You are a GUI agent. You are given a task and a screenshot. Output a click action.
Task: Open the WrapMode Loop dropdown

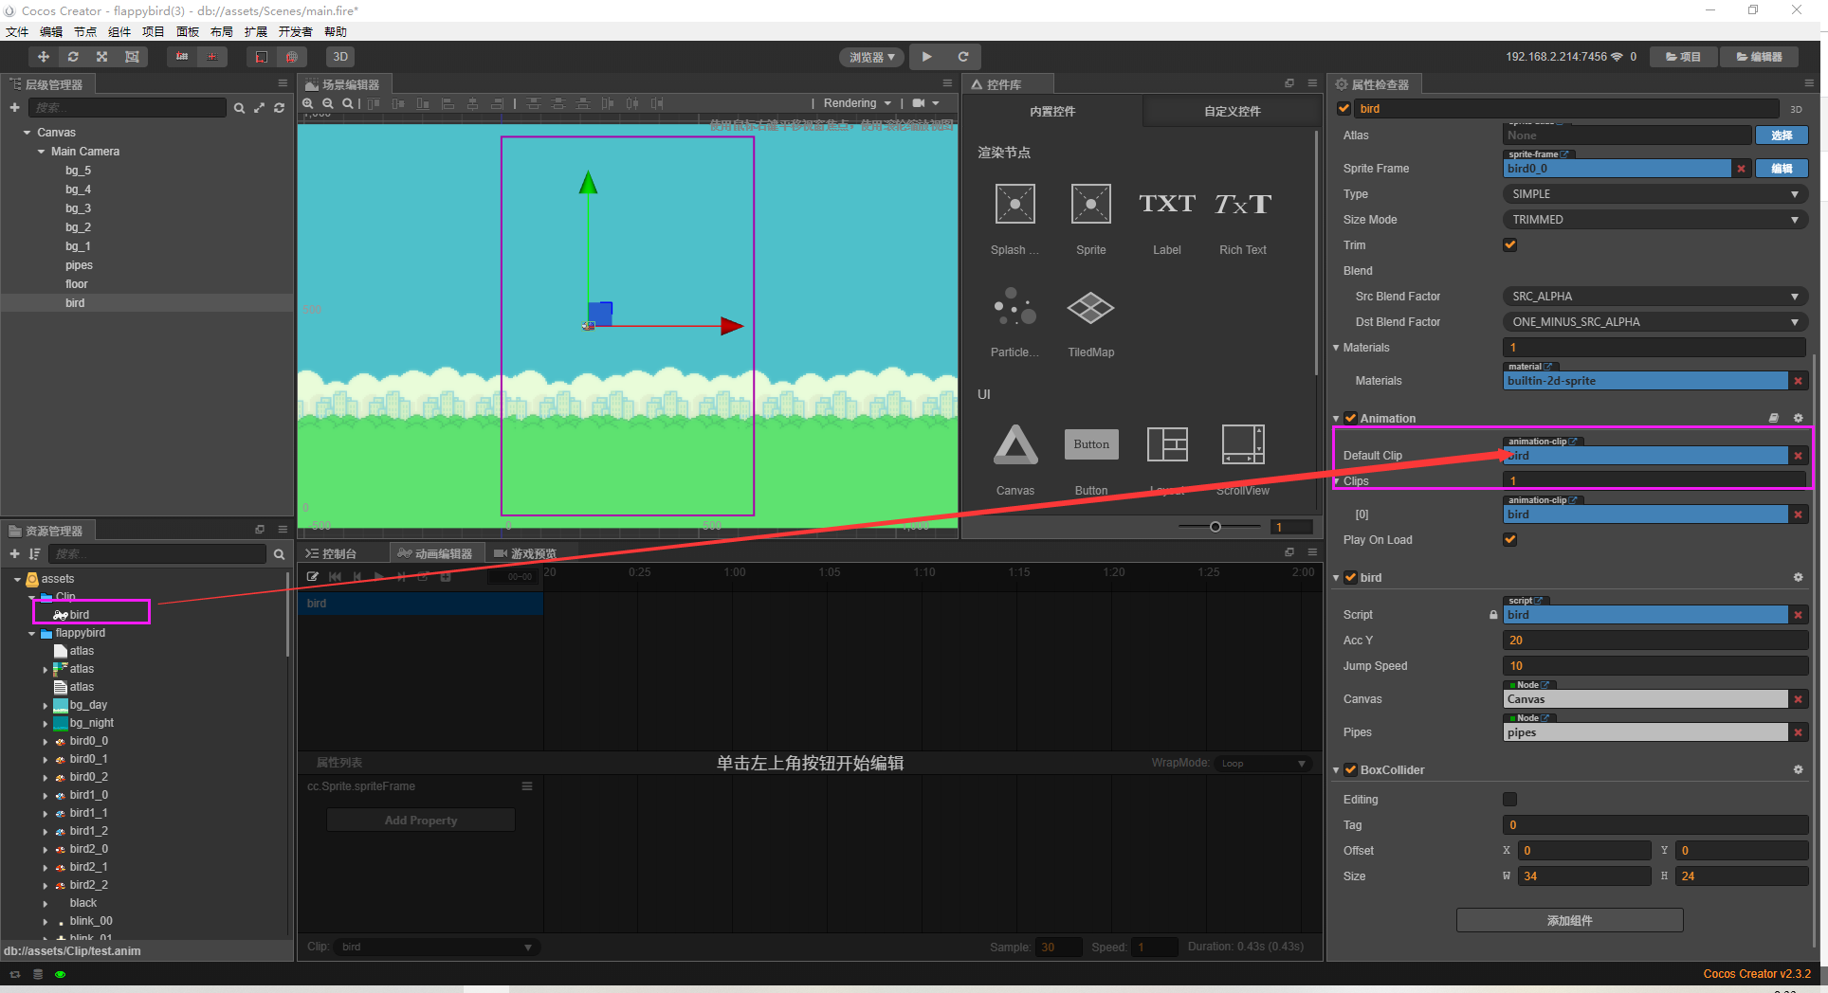(1264, 763)
